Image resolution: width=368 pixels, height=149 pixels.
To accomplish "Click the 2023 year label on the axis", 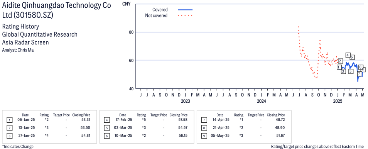I will [185, 101].
